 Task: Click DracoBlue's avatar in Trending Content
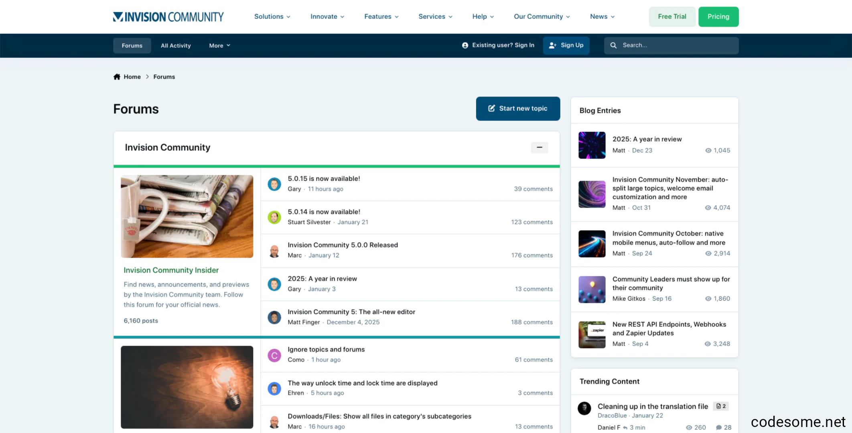(x=584, y=409)
